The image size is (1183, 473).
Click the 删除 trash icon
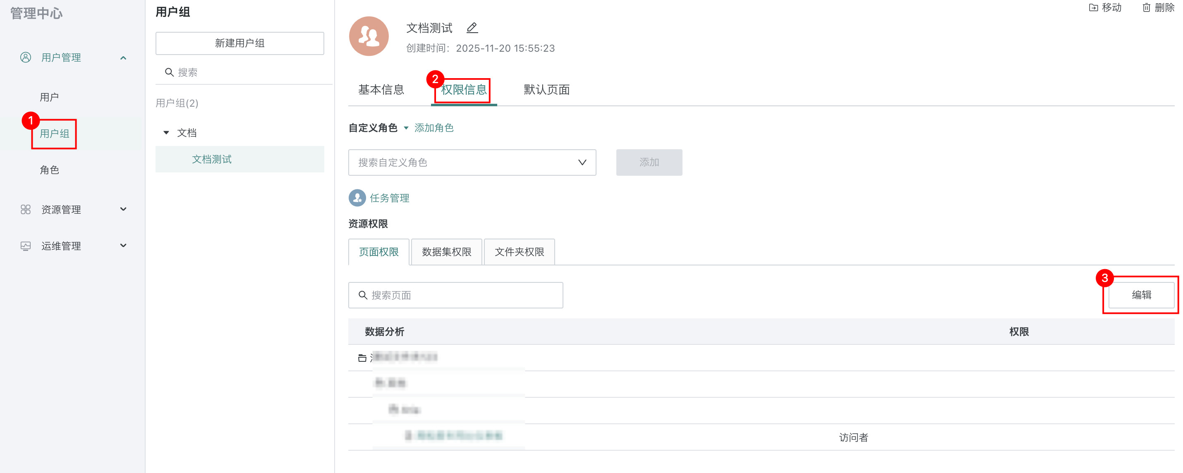(x=1146, y=7)
